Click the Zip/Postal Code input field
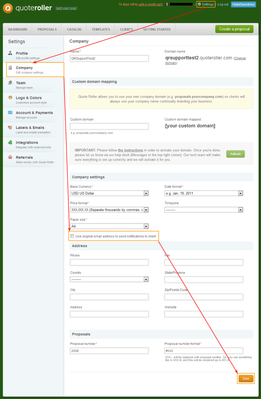 pos(204,297)
